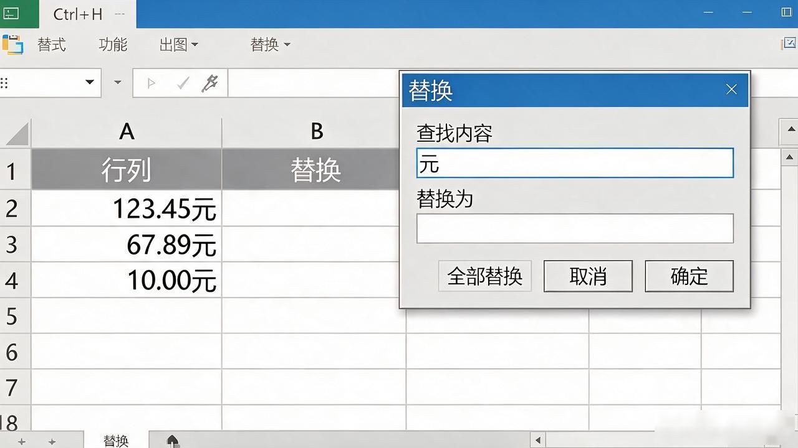Select the Ctrl+H title tab
798x448 pixels.
point(88,14)
